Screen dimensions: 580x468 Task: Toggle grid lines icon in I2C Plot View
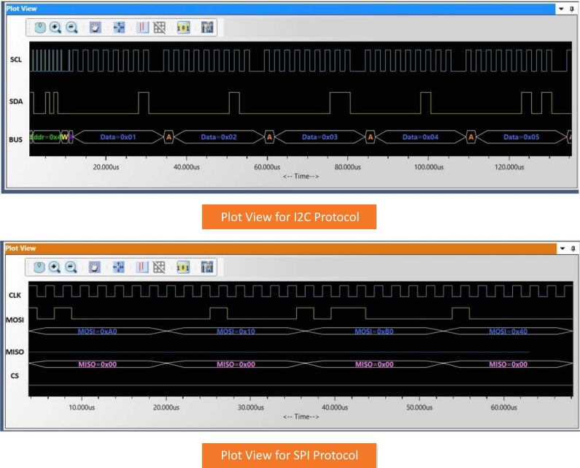(x=160, y=28)
